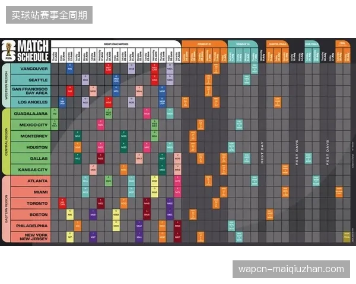Click the red CAN match cell in Toronto row
This screenshot has height=284, width=356.
click(x=62, y=203)
